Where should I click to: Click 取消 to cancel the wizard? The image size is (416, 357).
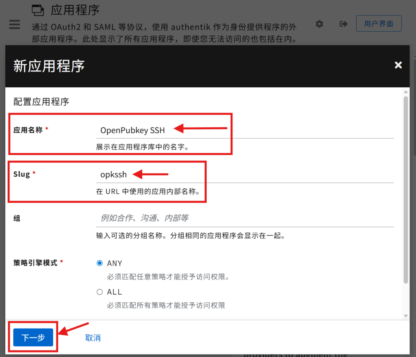coord(93,338)
